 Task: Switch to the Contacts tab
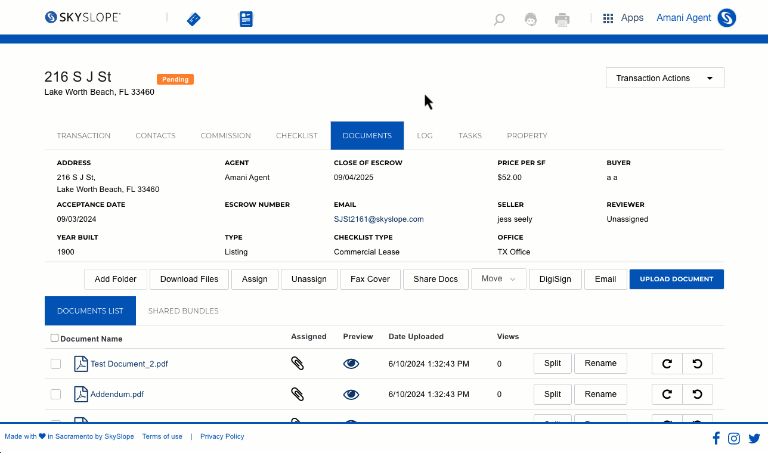pos(156,135)
